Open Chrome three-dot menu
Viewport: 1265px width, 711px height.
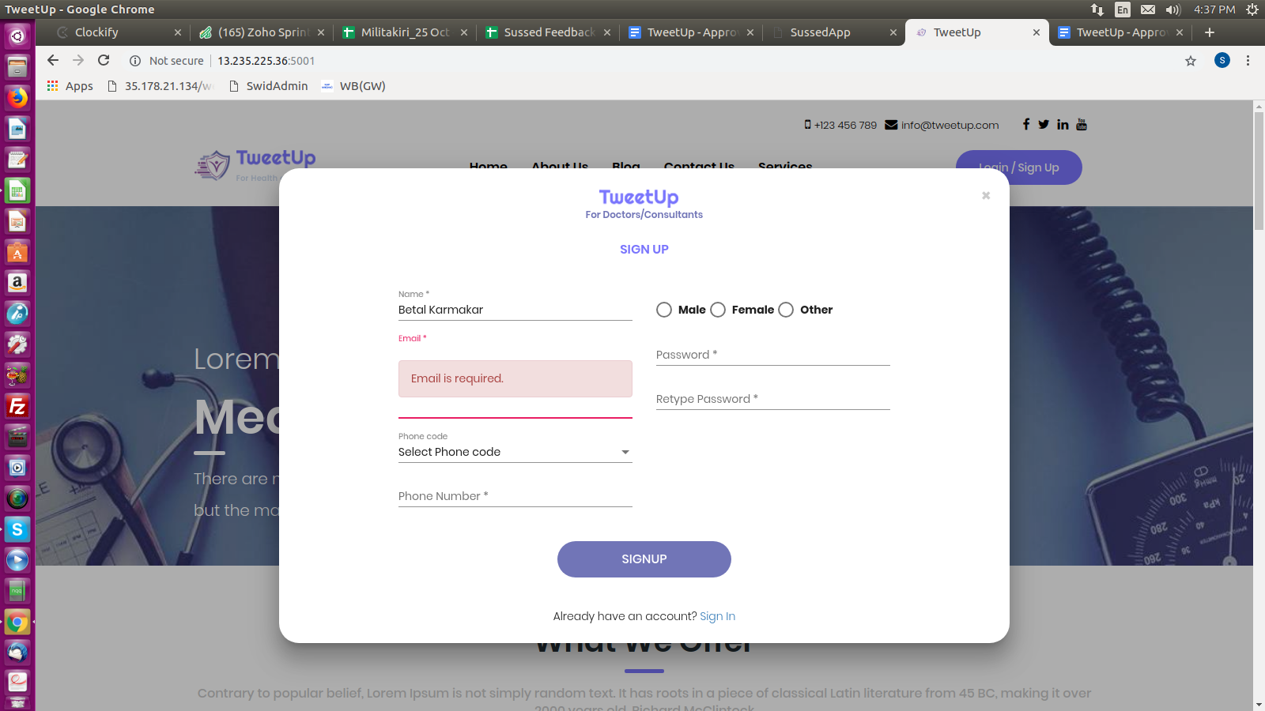click(1248, 60)
